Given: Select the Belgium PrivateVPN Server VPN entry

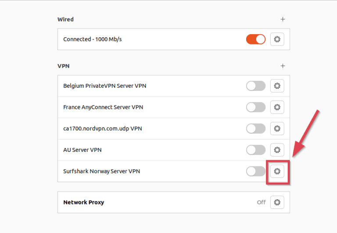Looking at the screenshot, I should click(x=104, y=86).
